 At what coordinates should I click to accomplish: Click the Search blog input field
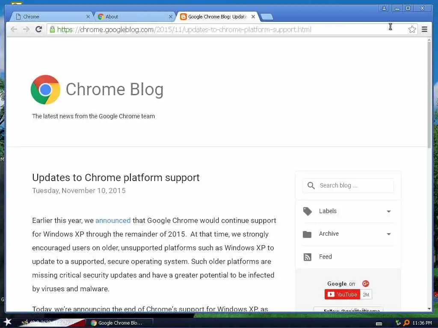[x=348, y=185]
